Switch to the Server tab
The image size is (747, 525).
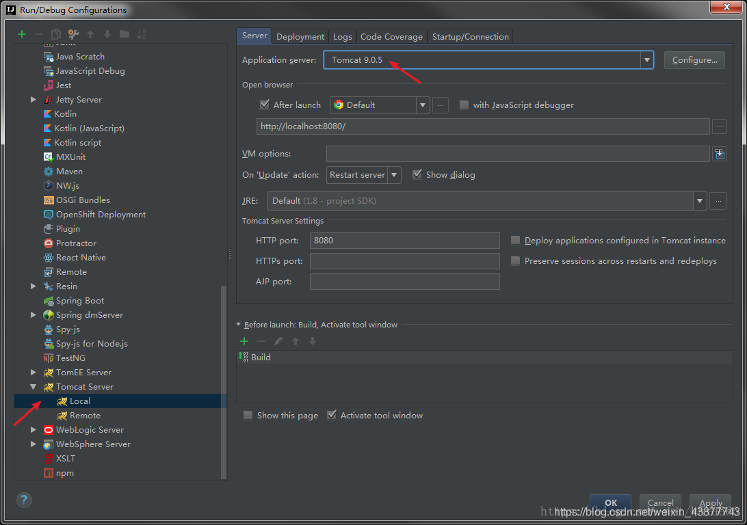click(x=254, y=36)
